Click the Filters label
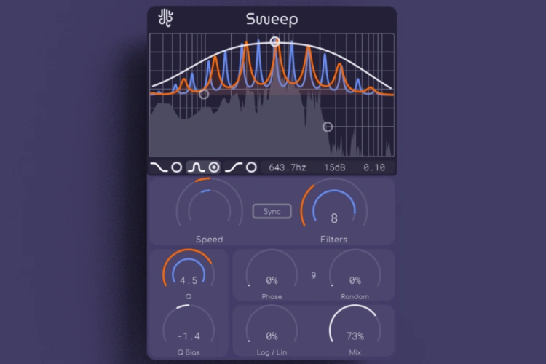The image size is (546, 364). [x=334, y=240]
